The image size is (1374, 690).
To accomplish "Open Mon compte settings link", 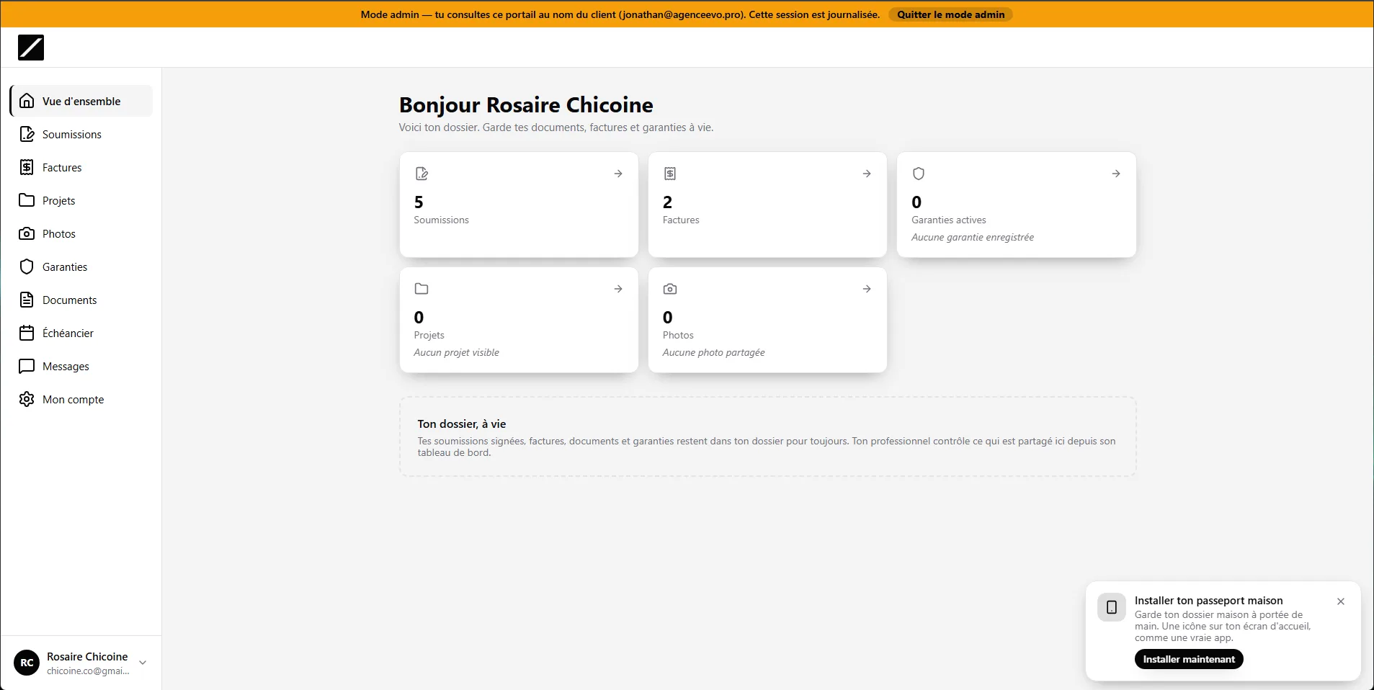I will pyautogui.click(x=81, y=399).
